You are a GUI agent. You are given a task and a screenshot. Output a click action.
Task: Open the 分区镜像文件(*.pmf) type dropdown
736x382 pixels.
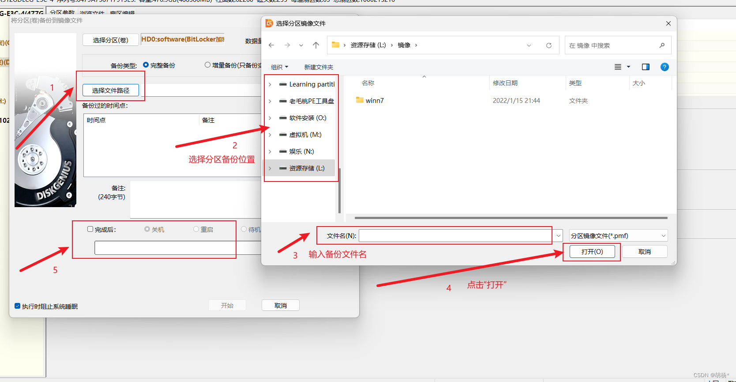tap(619, 236)
